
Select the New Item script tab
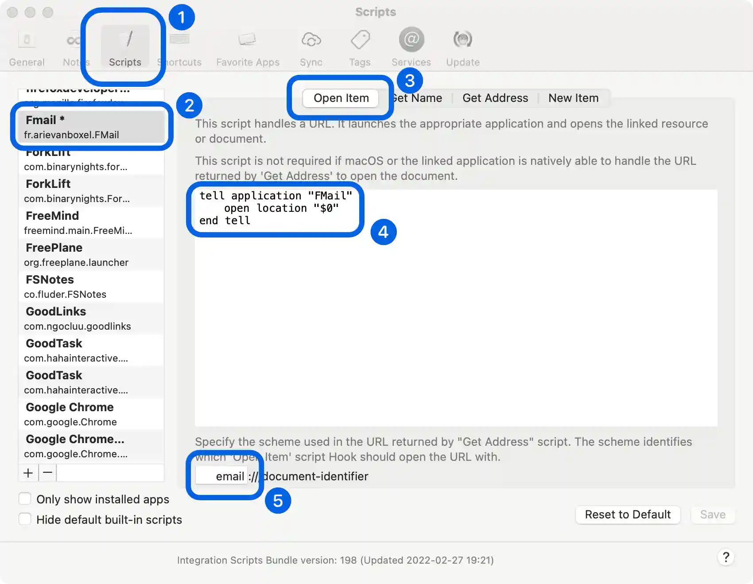(x=573, y=98)
